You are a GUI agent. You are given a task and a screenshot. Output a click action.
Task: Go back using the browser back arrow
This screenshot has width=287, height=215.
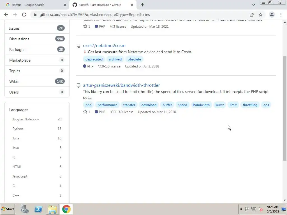[6, 15]
